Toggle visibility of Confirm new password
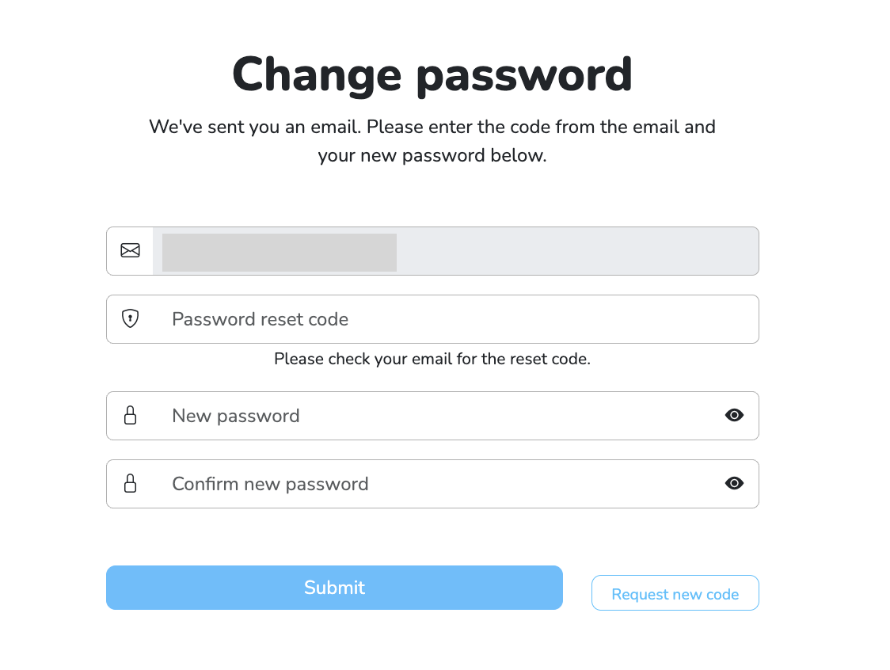 pos(734,484)
